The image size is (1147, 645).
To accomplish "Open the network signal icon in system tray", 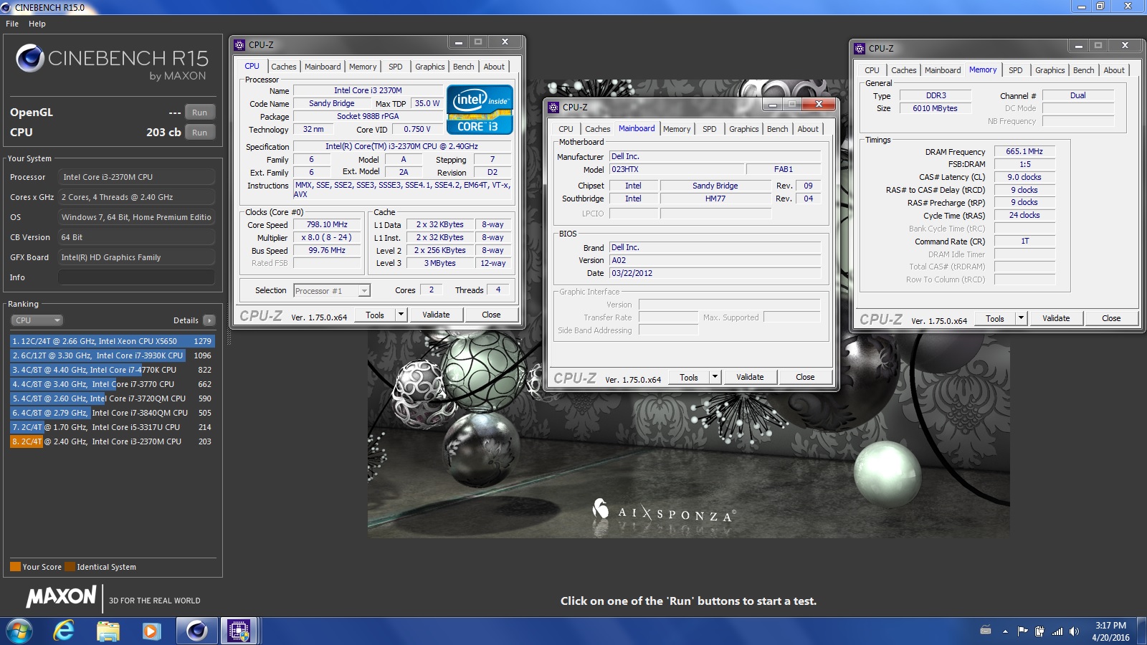I will (x=1057, y=631).
